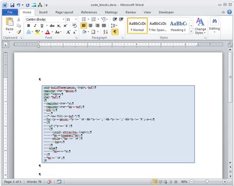Switch to the Insert tab
The height and width of the screenshot is (186, 234).
pyautogui.click(x=43, y=12)
